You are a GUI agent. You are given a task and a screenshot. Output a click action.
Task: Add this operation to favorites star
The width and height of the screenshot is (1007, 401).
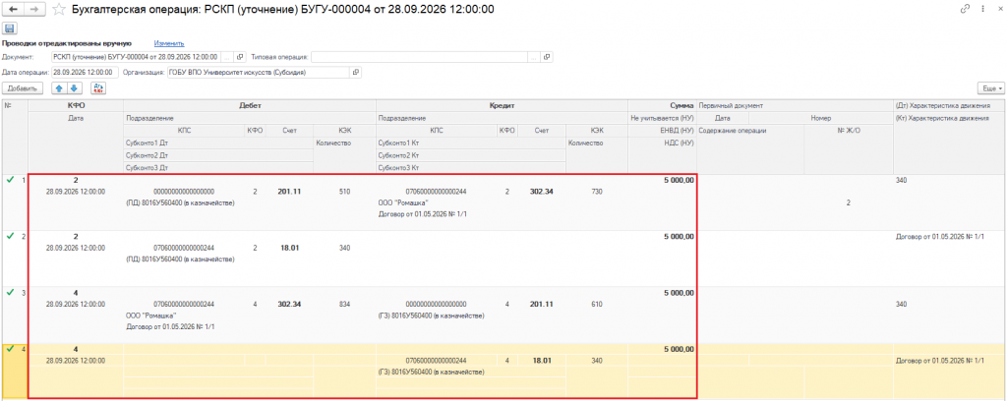(x=58, y=10)
